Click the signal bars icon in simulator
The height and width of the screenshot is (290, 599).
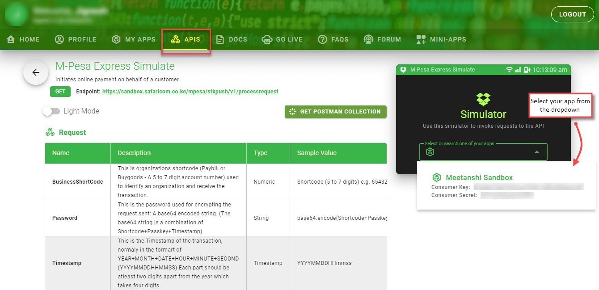tap(519, 70)
